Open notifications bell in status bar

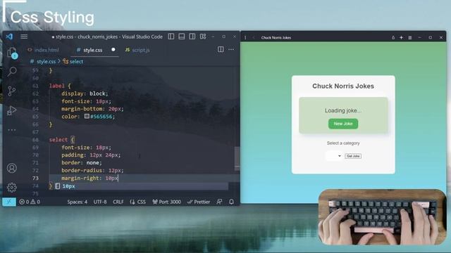point(231,202)
